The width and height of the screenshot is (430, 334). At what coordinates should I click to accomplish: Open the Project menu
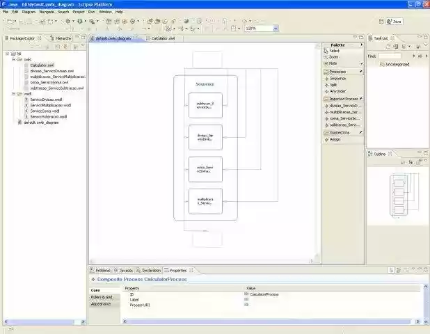79,12
